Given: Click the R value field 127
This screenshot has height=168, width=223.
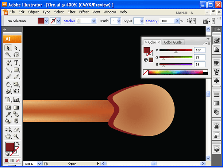Looking at the screenshot, I should pos(200,50).
